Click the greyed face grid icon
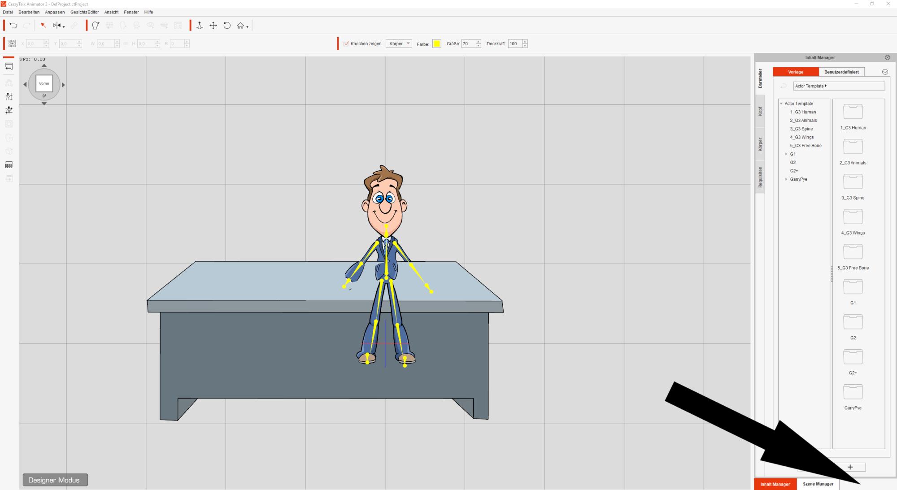The height and width of the screenshot is (490, 897). tap(109, 26)
